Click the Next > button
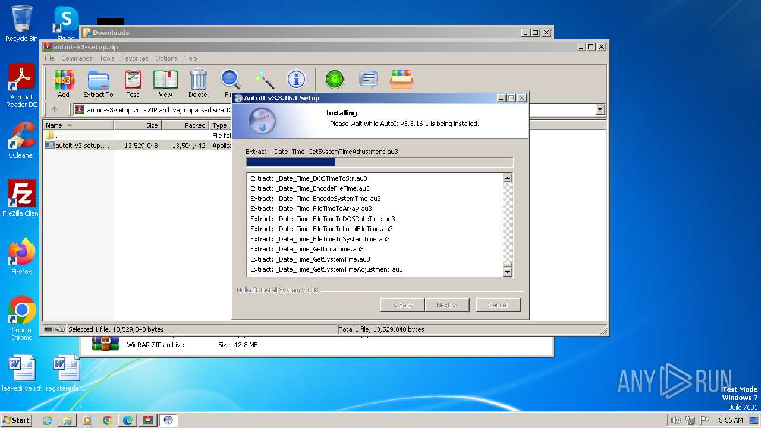The height and width of the screenshot is (428, 761). coord(446,305)
